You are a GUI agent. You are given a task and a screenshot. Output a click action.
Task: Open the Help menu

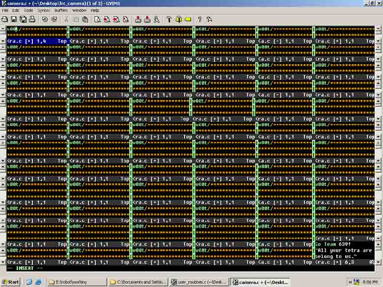(x=95, y=10)
